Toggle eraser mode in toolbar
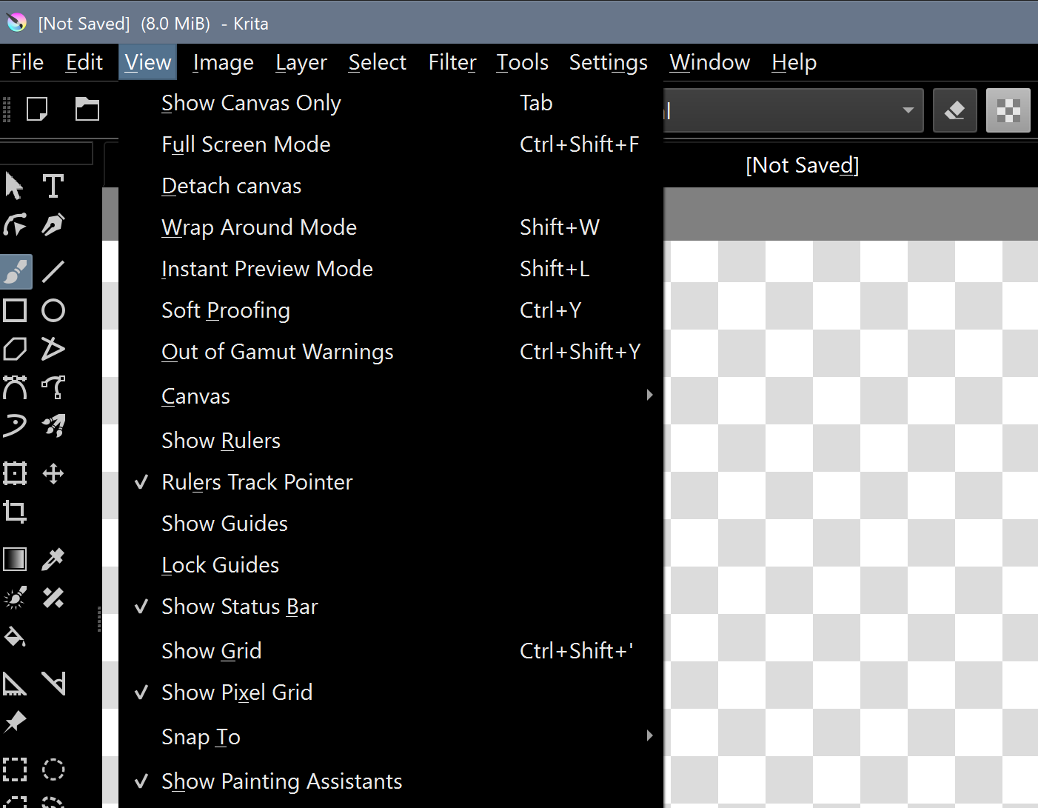 coord(954,111)
